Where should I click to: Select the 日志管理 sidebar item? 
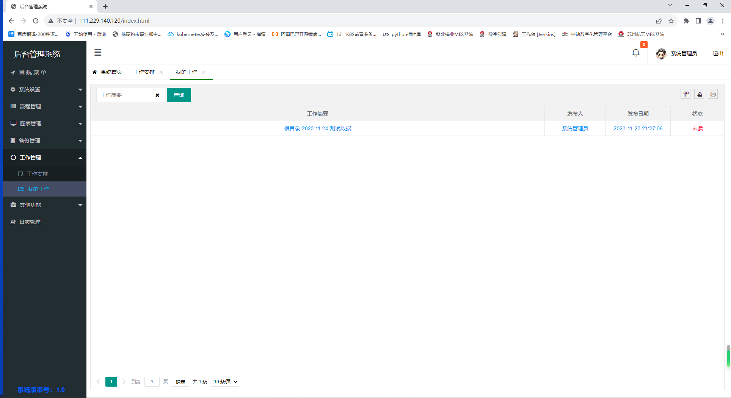(30, 222)
